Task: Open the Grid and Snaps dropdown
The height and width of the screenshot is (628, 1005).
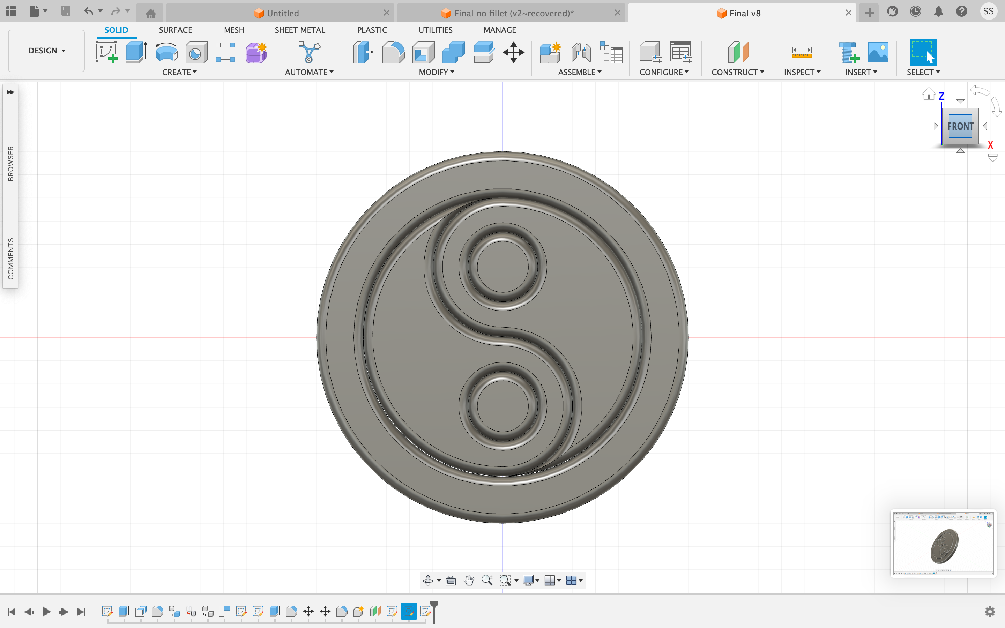Action: pyautogui.click(x=553, y=580)
